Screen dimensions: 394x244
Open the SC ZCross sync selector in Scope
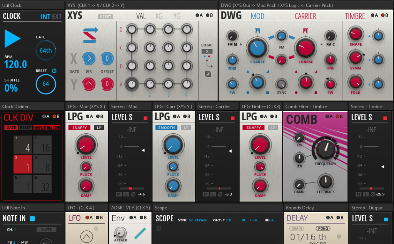tap(198, 220)
